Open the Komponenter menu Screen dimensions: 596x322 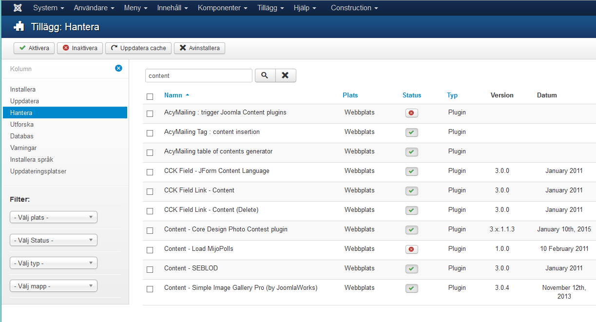(x=223, y=8)
